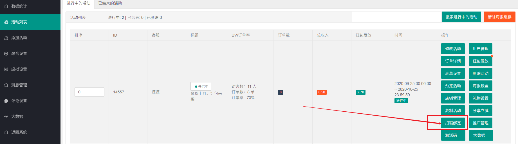Screen dimensions: 518x144
Task: Click the 激活码 button
Action: point(453,135)
